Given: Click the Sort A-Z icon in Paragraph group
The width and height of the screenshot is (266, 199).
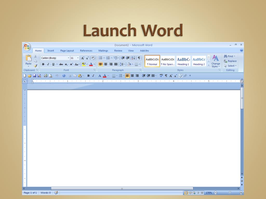Looking at the screenshot, I should pyautogui.click(x=133, y=58).
